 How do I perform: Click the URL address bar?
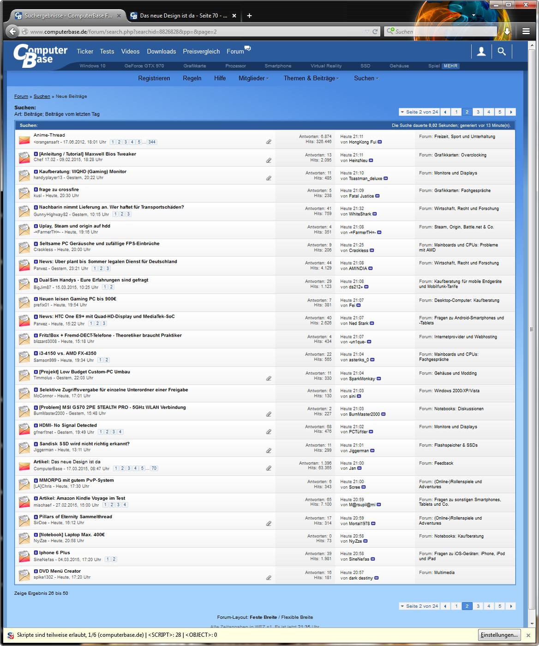point(196,32)
